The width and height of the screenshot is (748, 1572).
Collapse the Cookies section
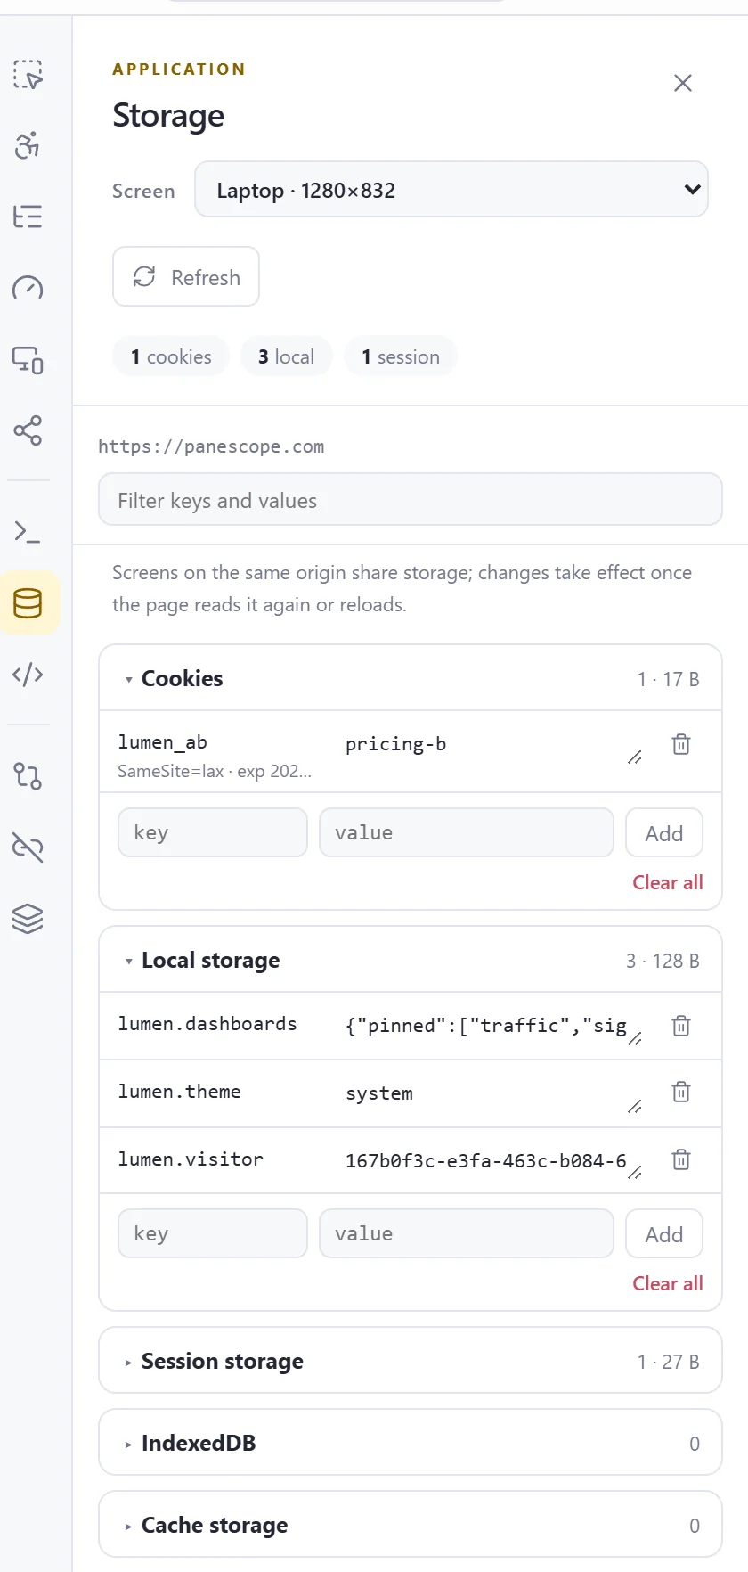click(411, 678)
